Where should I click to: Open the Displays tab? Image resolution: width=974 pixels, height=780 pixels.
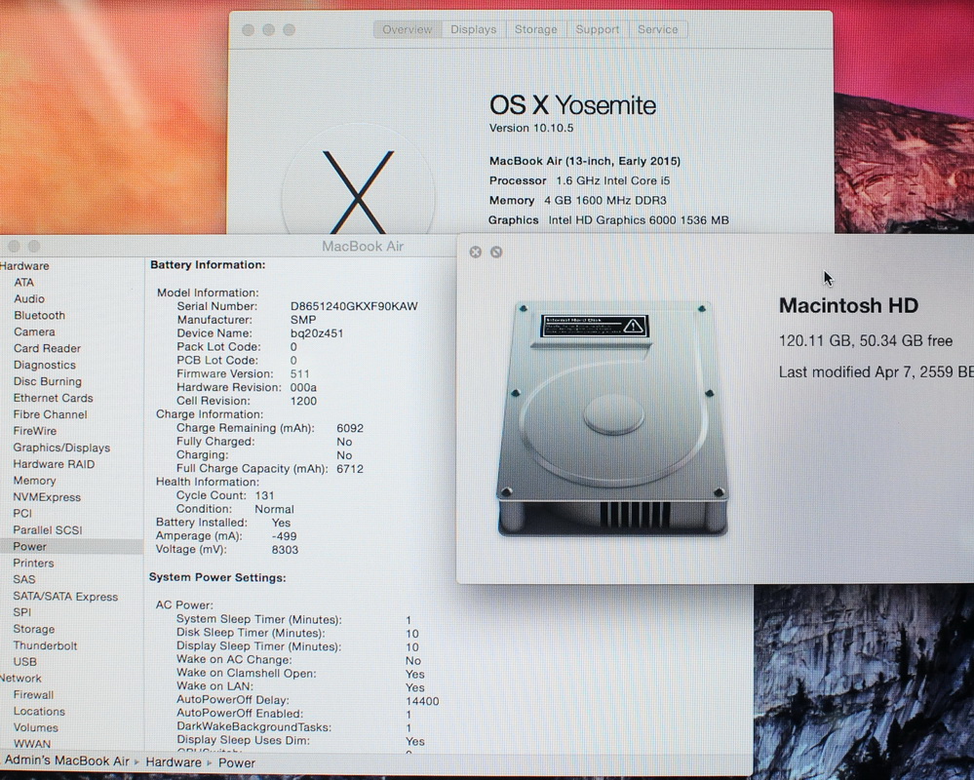pos(473,29)
